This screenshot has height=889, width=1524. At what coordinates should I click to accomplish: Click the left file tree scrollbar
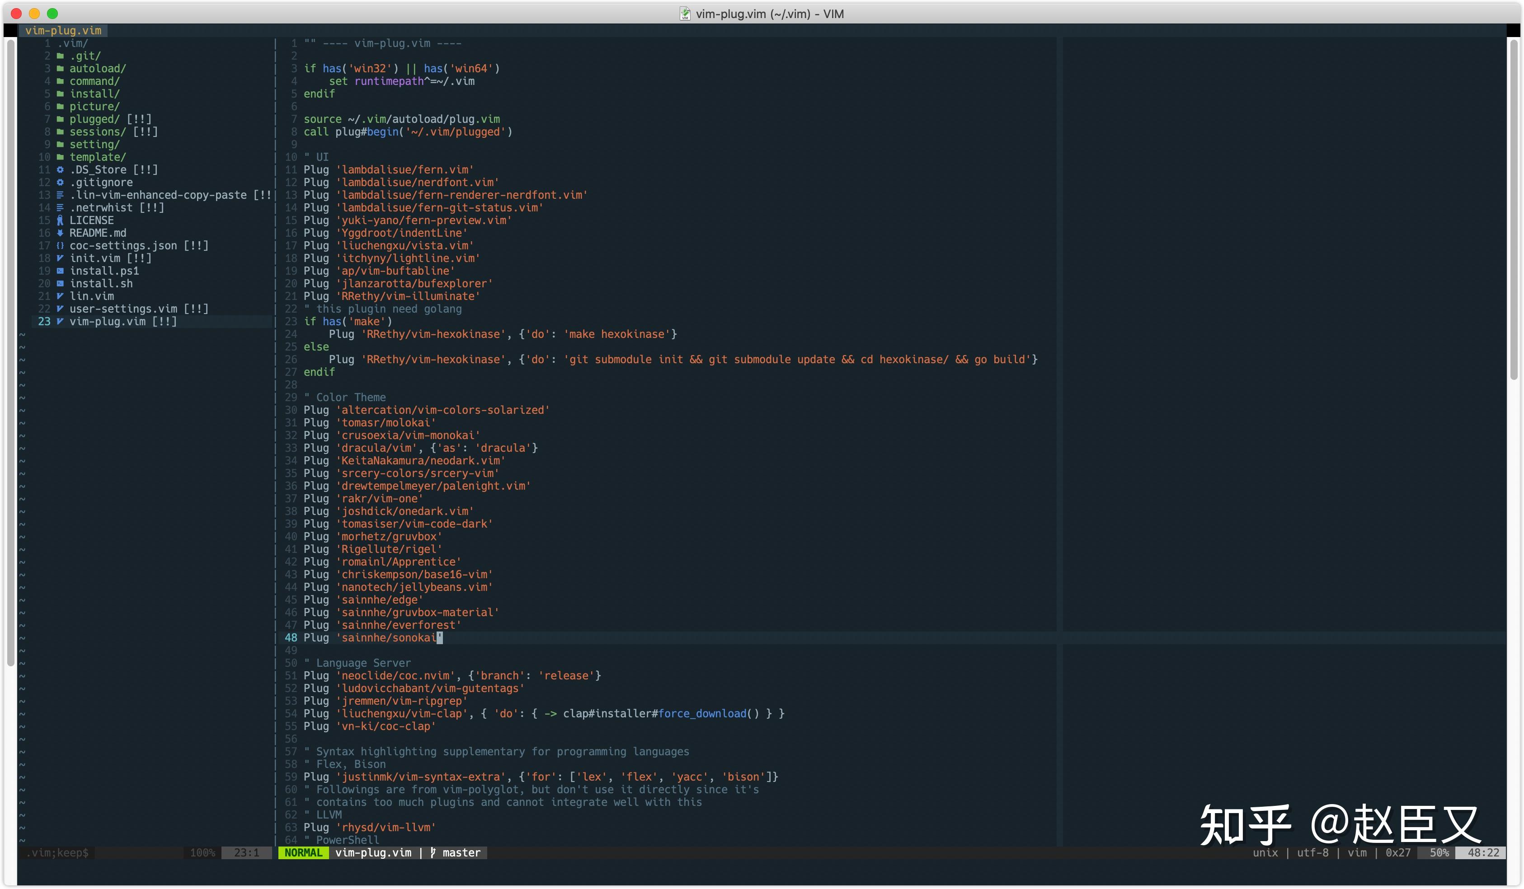[10, 351]
